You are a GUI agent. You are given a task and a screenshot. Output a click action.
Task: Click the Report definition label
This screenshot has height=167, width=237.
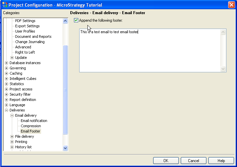(23, 100)
